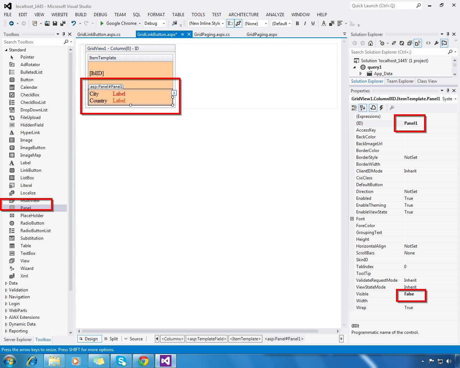Expand the Font property group

pos(352,218)
